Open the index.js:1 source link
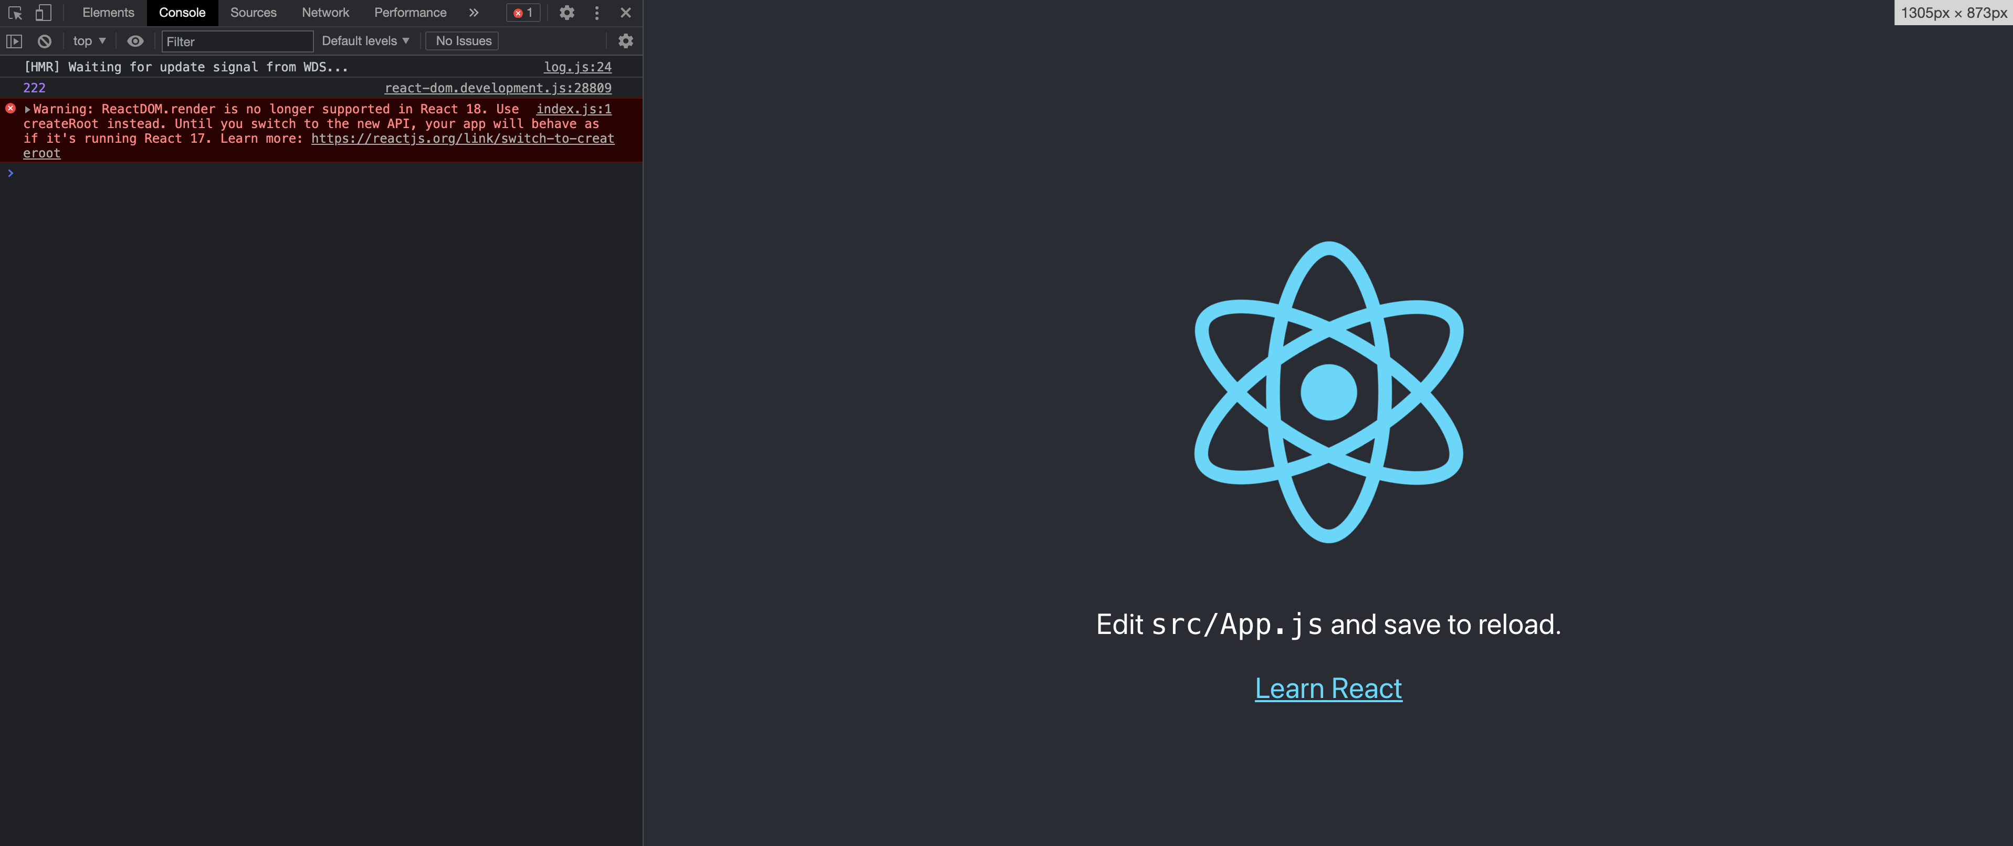 point(573,109)
